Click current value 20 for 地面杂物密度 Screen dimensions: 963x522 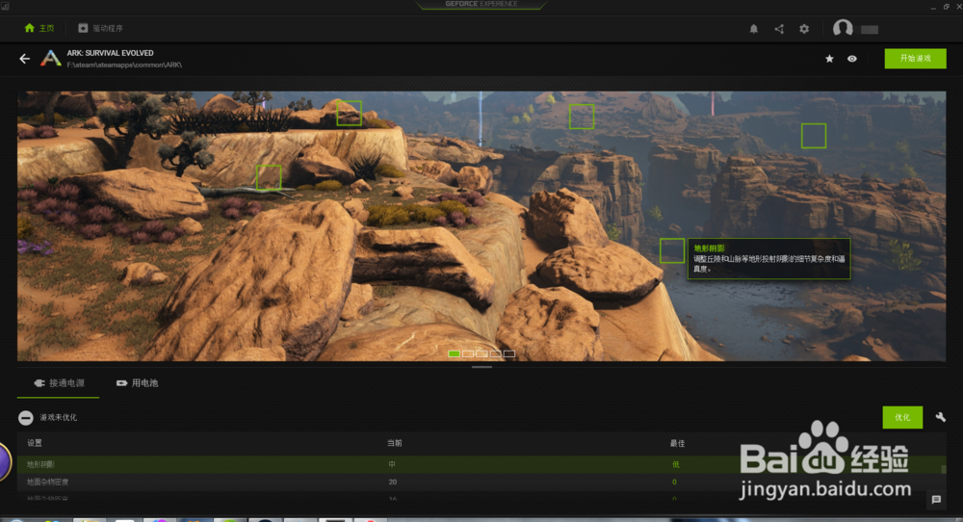coord(393,483)
